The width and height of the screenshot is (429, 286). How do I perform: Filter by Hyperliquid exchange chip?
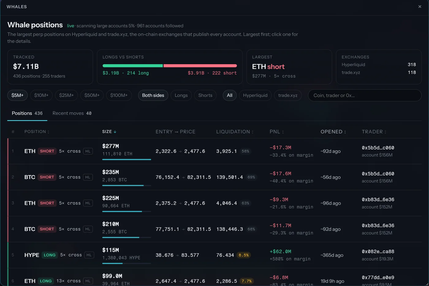[255, 95]
